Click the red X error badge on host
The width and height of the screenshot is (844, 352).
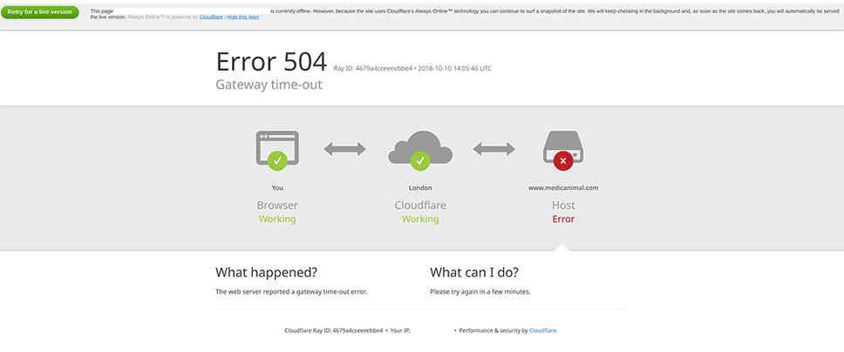pyautogui.click(x=563, y=160)
